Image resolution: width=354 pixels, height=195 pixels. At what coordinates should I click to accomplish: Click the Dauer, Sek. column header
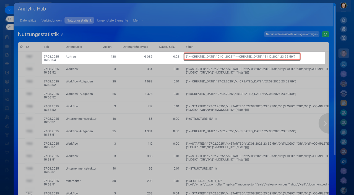click(x=167, y=47)
